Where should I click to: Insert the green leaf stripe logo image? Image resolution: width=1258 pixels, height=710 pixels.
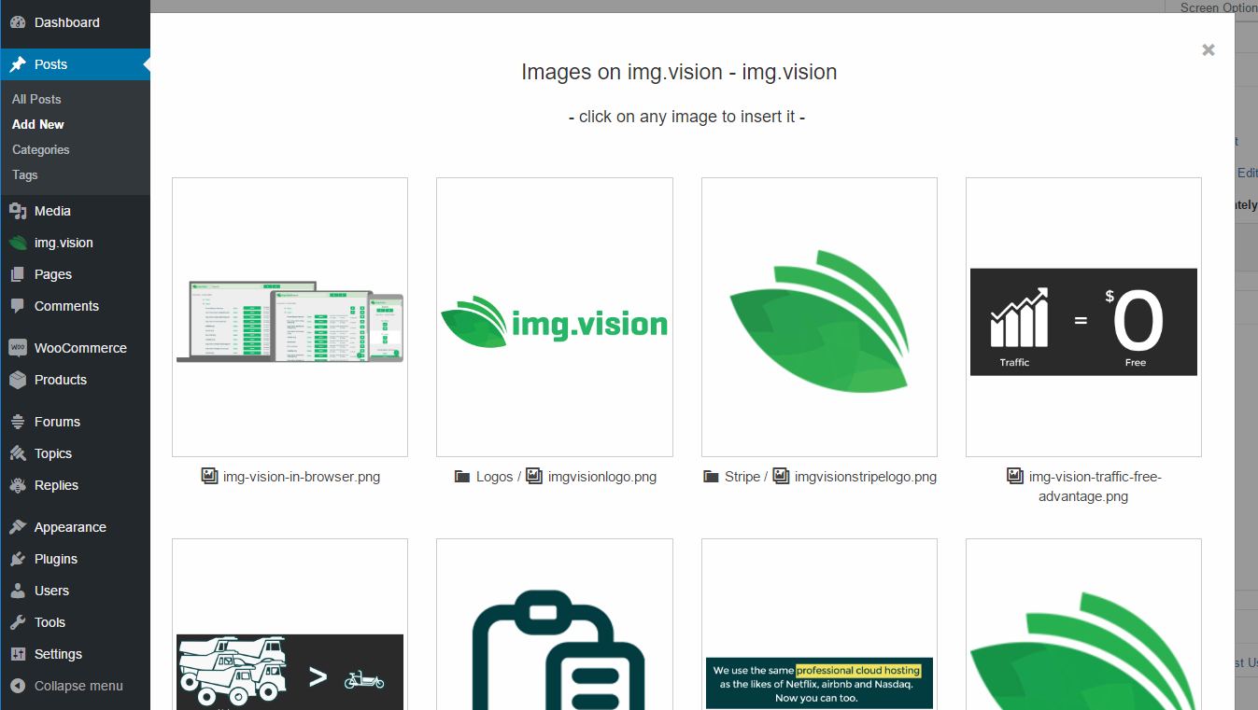(x=819, y=317)
